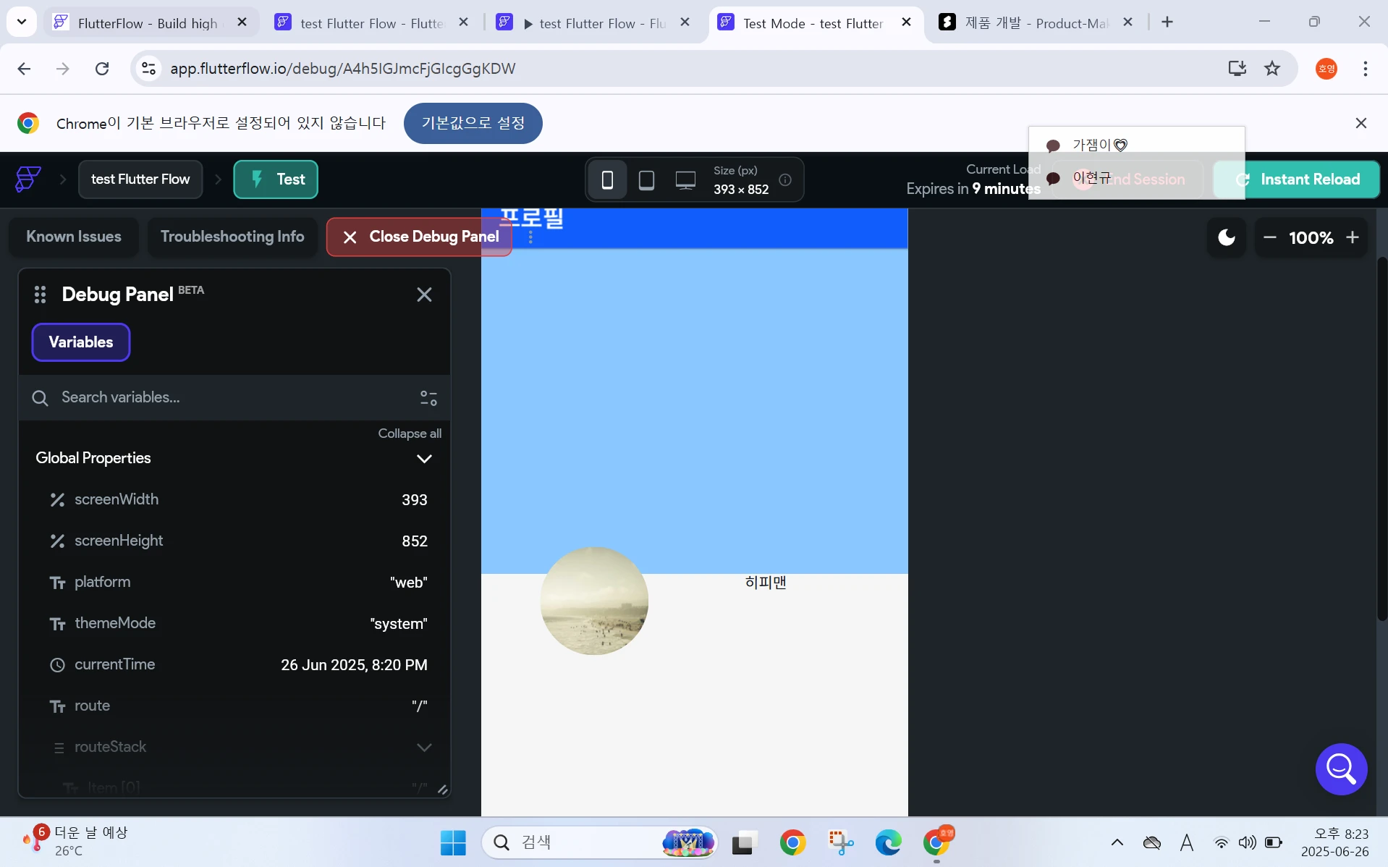Viewport: 1388px width, 867px height.
Task: Close the Debug Panel with the X icon
Action: coord(424,295)
